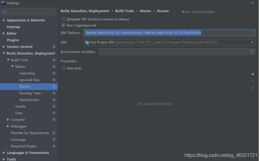This screenshot has height=161, width=260.
Task: Close the Settings dialog
Action: (253, 3)
